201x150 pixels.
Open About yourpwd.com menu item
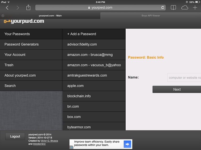click(x=31, y=75)
